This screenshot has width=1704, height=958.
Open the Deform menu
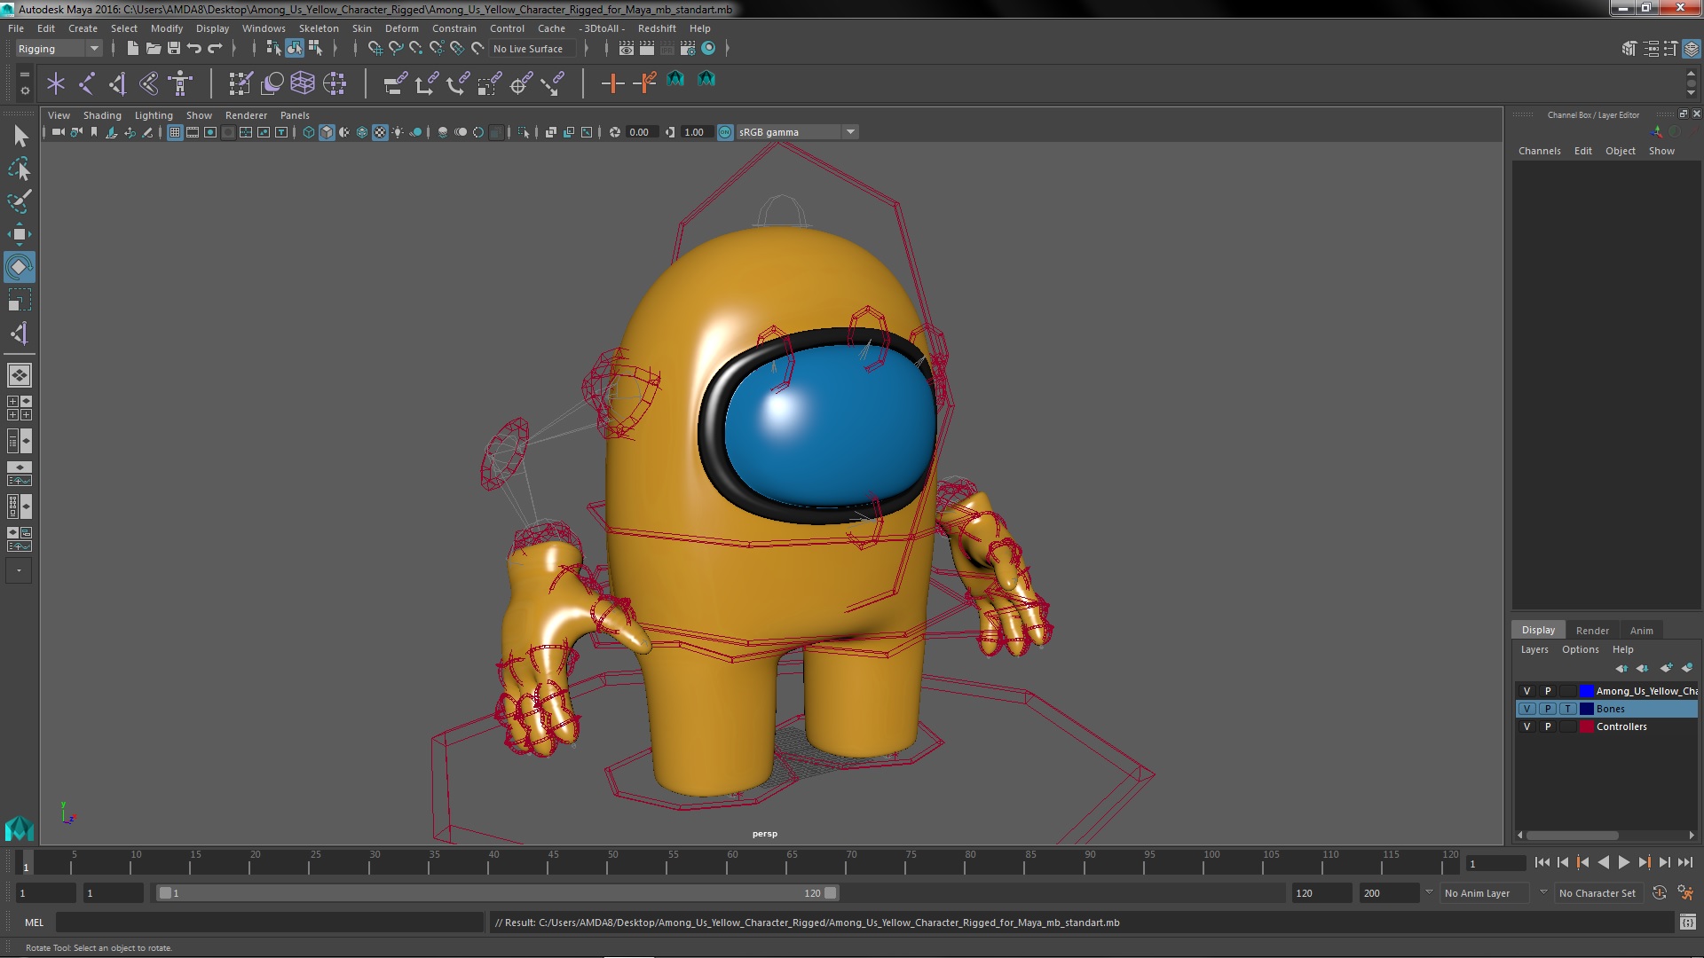point(401,28)
